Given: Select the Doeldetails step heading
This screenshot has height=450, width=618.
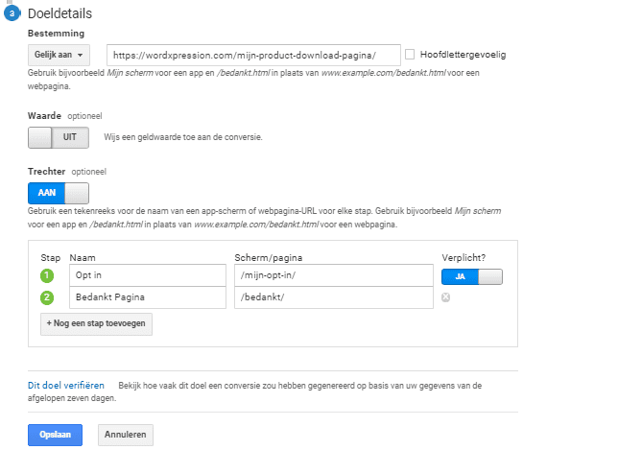Looking at the screenshot, I should [59, 13].
